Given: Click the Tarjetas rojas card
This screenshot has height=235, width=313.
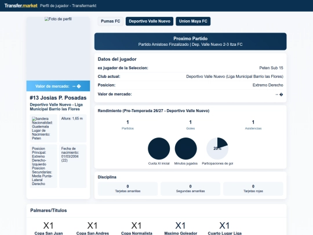Looking at the screenshot, I should (253, 189).
